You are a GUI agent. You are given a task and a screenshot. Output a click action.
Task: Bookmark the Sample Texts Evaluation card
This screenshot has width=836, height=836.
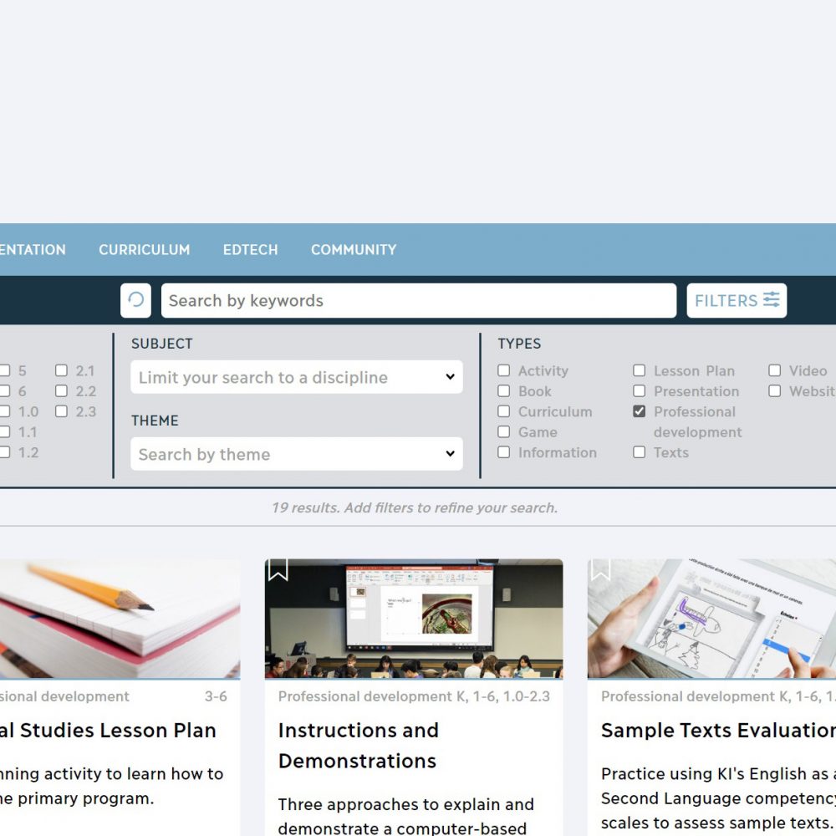[x=600, y=569]
